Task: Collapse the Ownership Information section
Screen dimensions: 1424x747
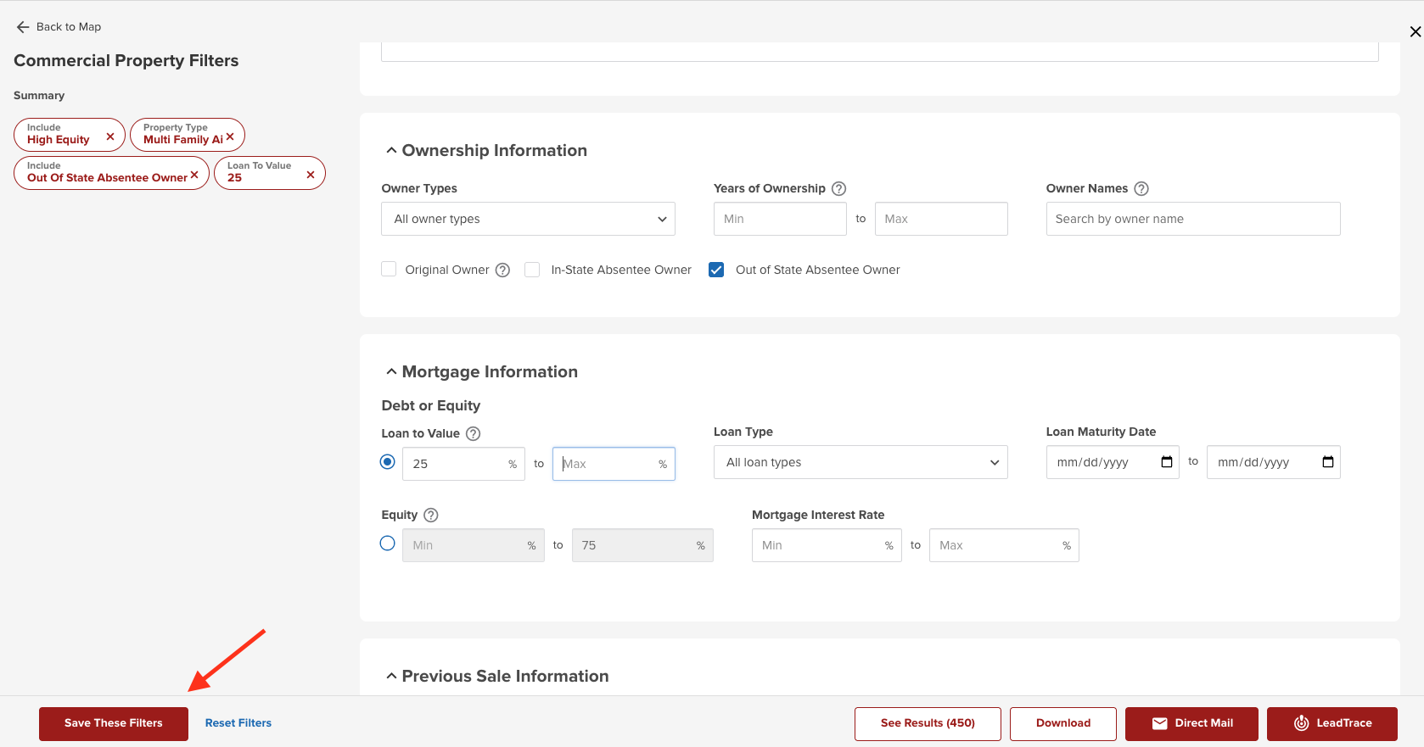Action: tap(391, 150)
